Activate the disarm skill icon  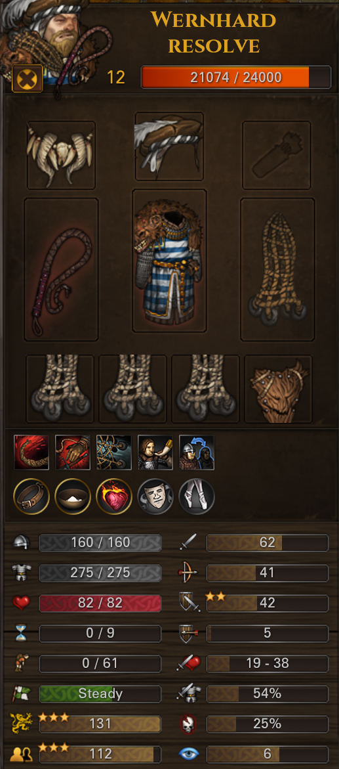tap(73, 452)
